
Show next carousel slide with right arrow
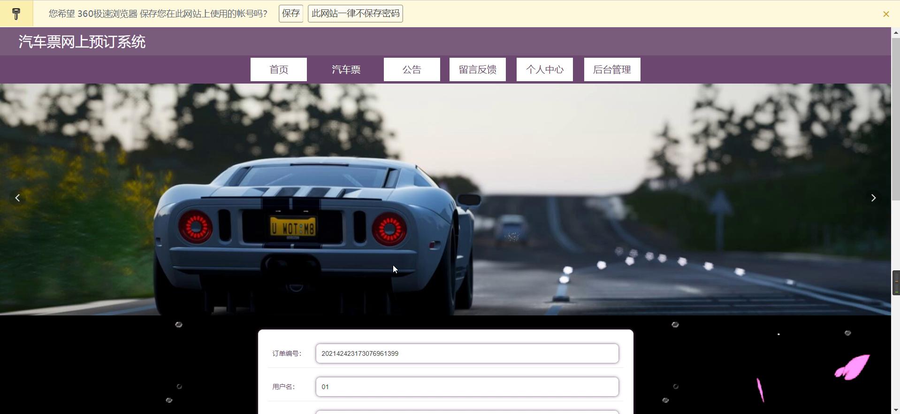873,198
